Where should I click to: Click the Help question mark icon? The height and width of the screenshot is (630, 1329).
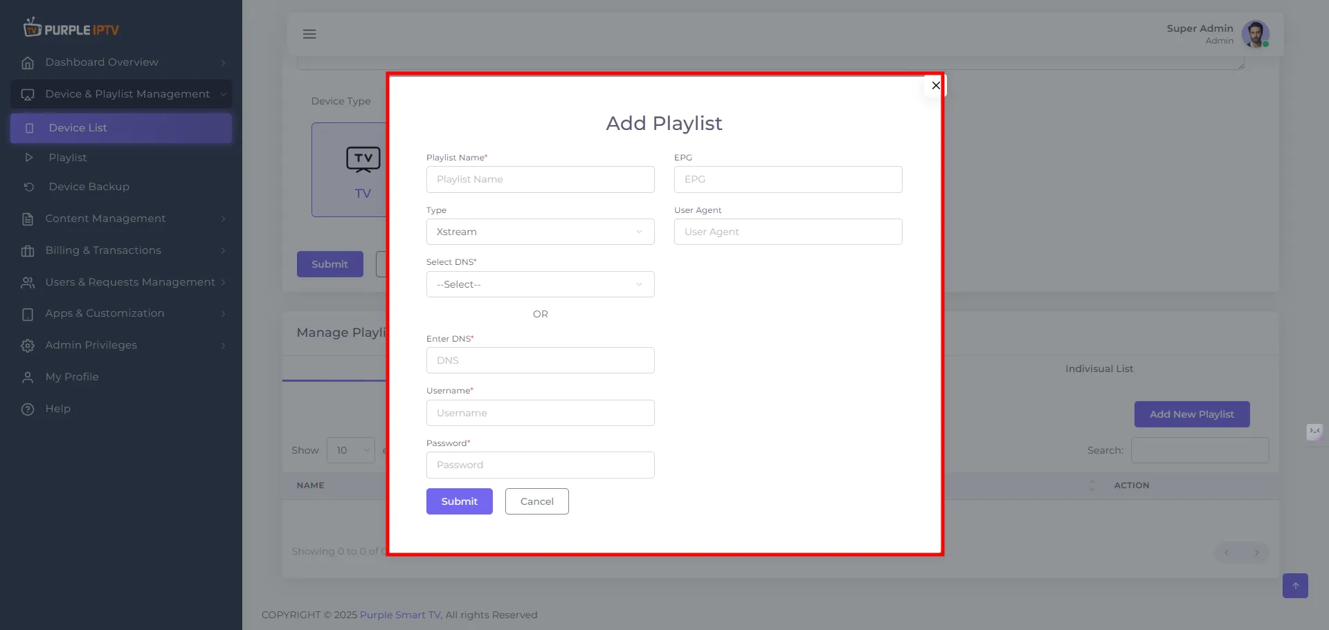coord(28,409)
